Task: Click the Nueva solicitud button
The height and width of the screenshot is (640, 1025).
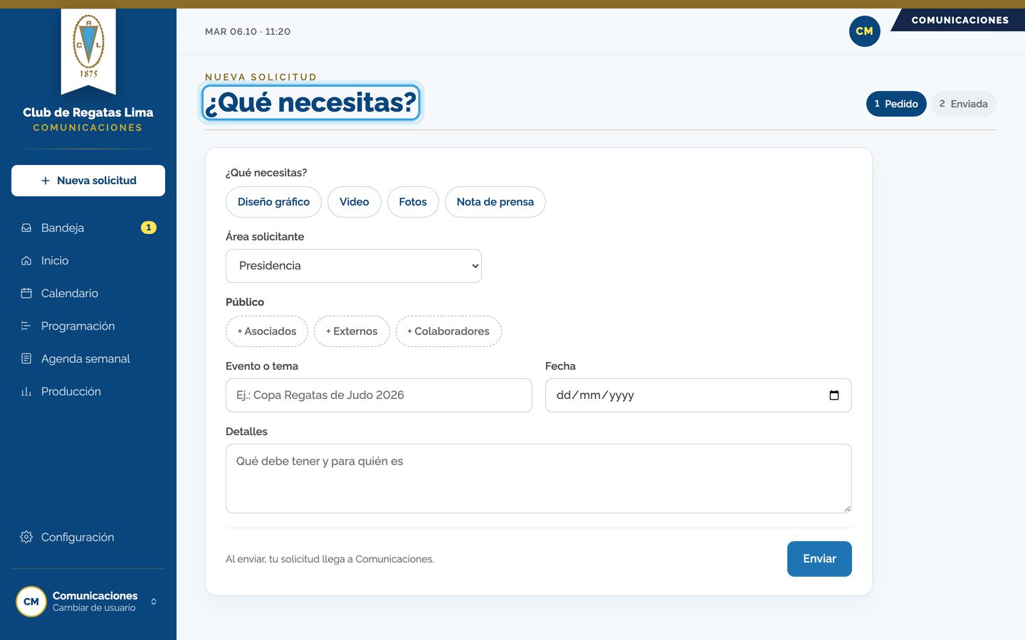Action: [x=88, y=181]
